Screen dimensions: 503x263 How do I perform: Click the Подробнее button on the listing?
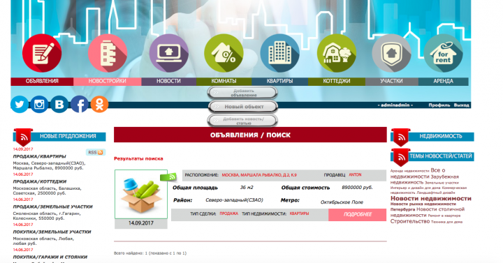click(x=358, y=215)
